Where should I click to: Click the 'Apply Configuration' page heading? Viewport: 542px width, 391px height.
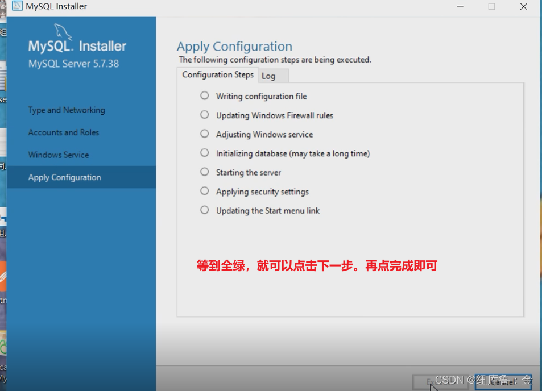tap(234, 47)
